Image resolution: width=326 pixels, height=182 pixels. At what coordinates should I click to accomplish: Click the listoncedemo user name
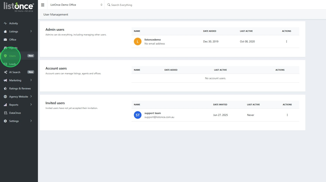click(153, 40)
